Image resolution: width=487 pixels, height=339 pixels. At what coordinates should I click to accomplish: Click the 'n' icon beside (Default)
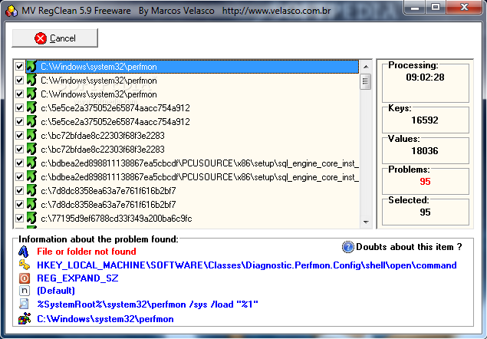(x=25, y=291)
